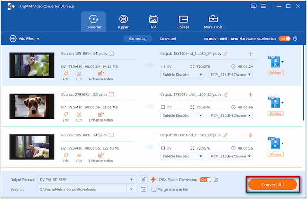Open the Converter tab
The image size is (307, 199).
(93, 22)
